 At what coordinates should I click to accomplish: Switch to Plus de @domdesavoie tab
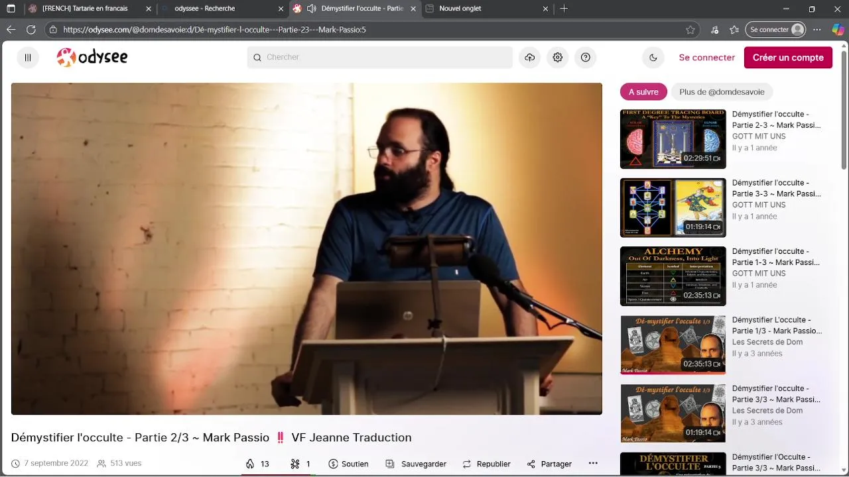pos(722,92)
